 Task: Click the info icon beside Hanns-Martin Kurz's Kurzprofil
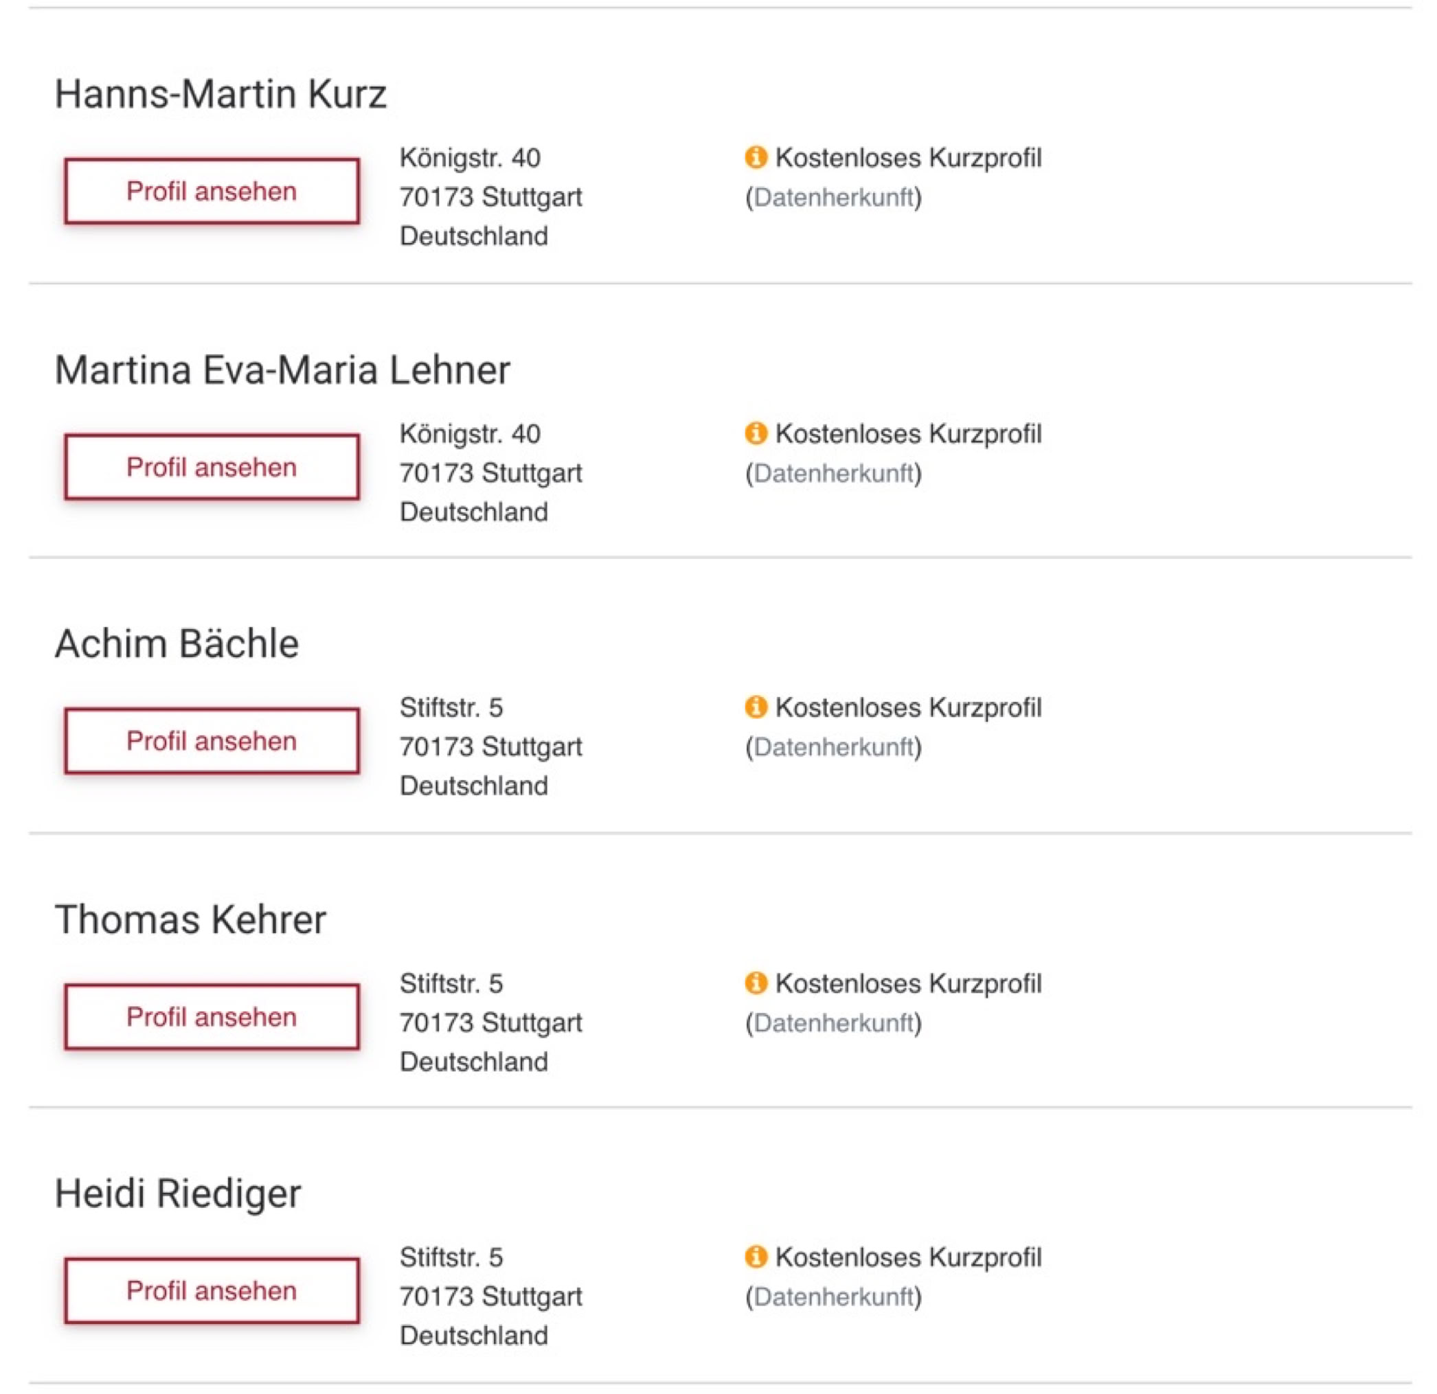[755, 157]
